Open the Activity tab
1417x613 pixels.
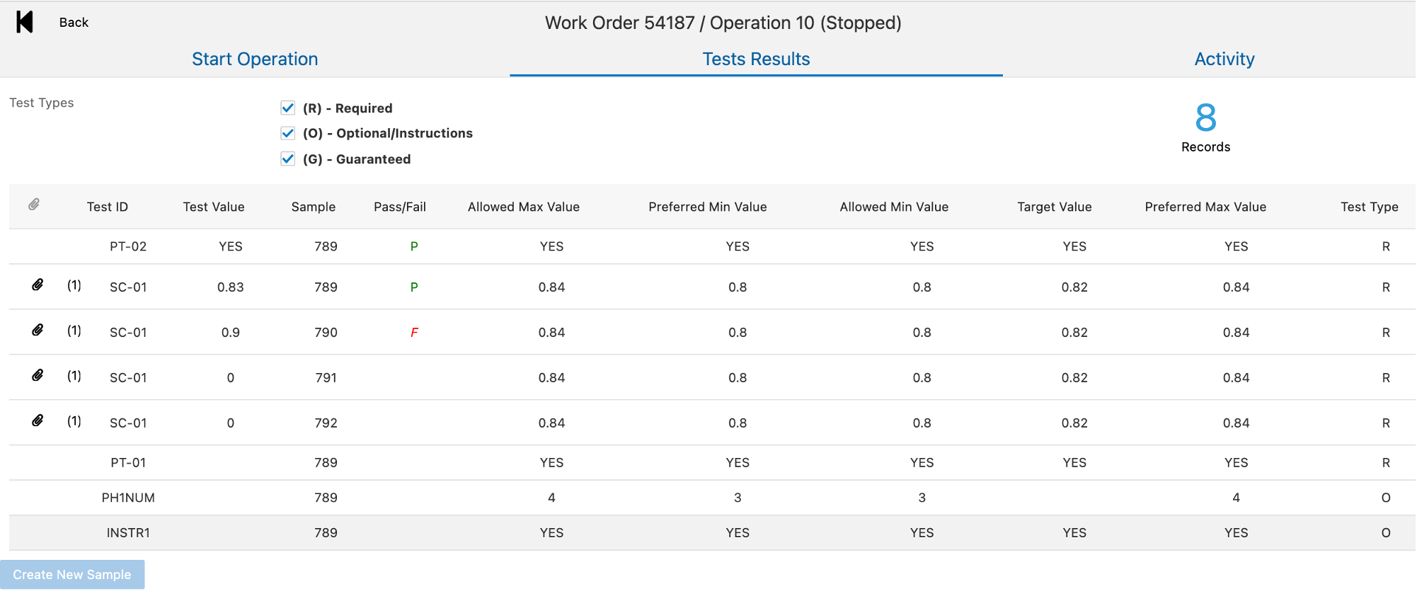tap(1224, 59)
